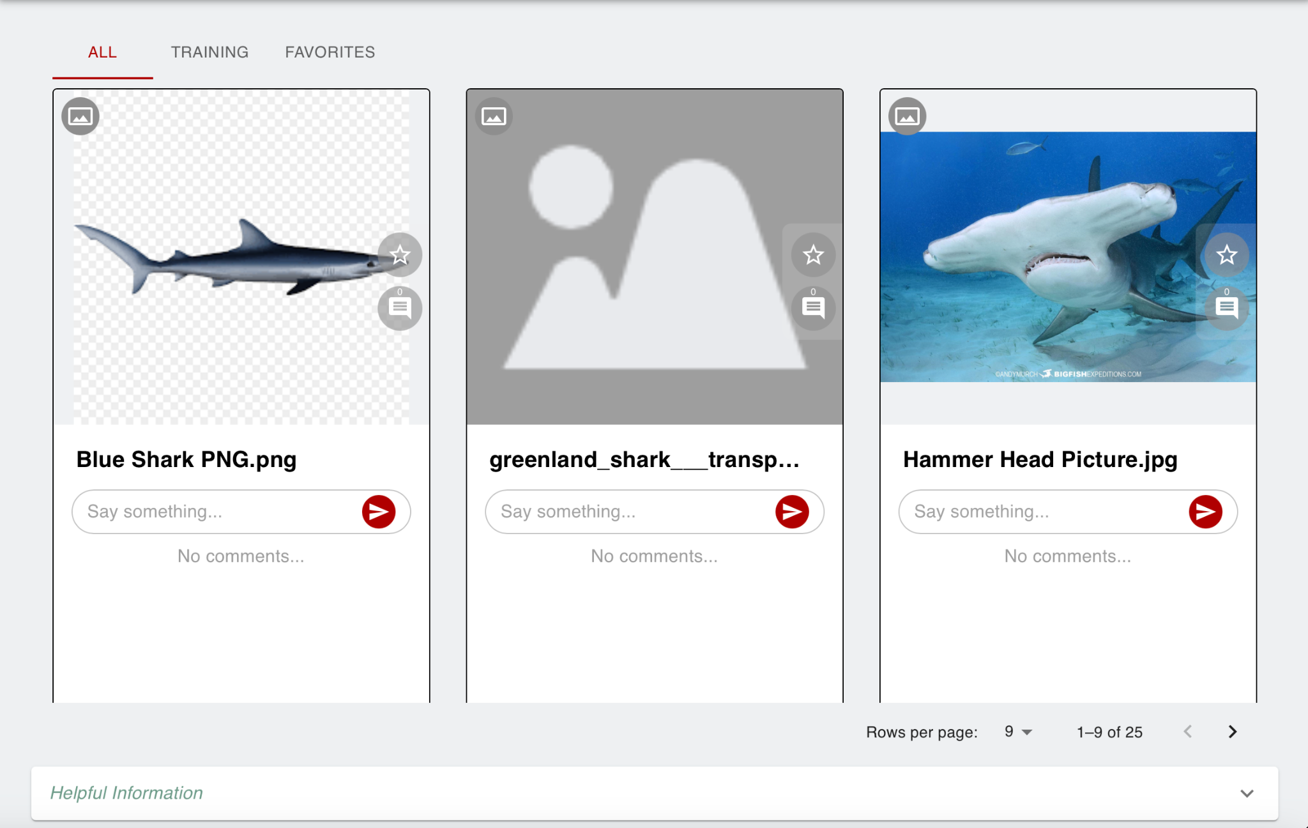Send comment on Blue Shark PNG
This screenshot has height=828, width=1308.
pyautogui.click(x=379, y=512)
